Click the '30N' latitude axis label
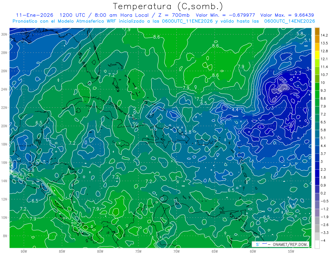 [x=4, y=34]
